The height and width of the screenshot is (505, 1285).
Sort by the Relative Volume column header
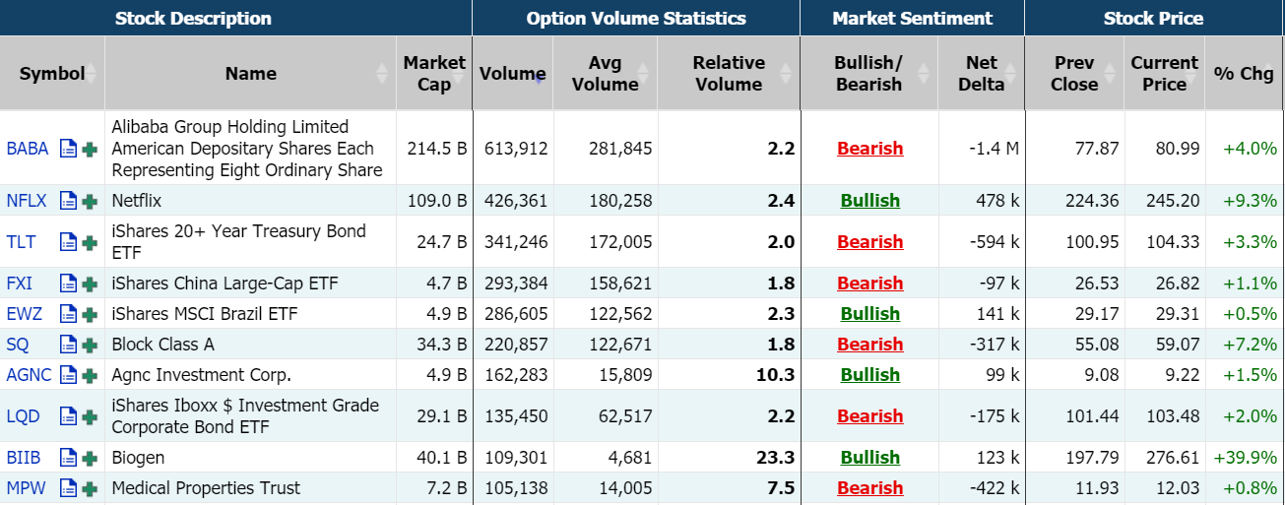729,74
